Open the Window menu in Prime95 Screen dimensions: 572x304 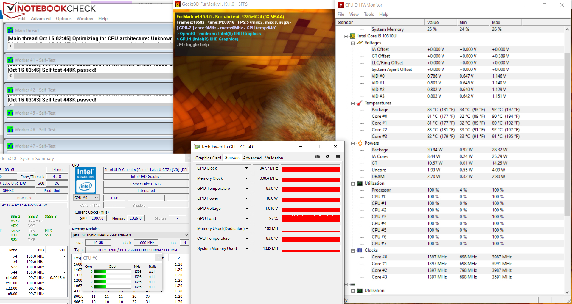(x=85, y=18)
